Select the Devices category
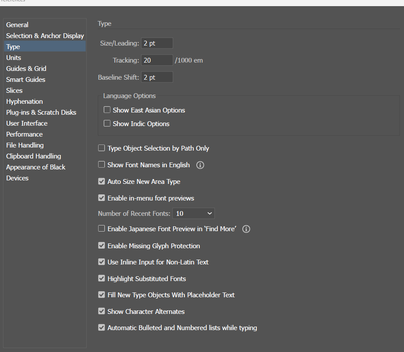Screen dimensions: 404x352 click(45, 178)
